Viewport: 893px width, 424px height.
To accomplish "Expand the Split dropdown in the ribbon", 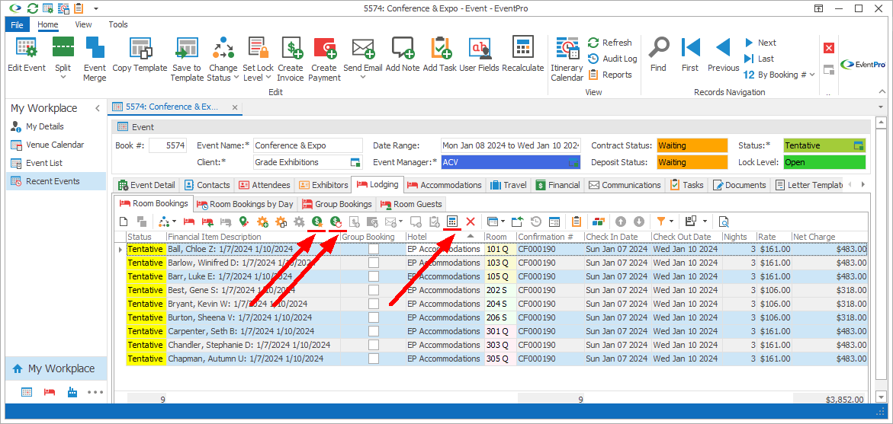I will tap(63, 78).
